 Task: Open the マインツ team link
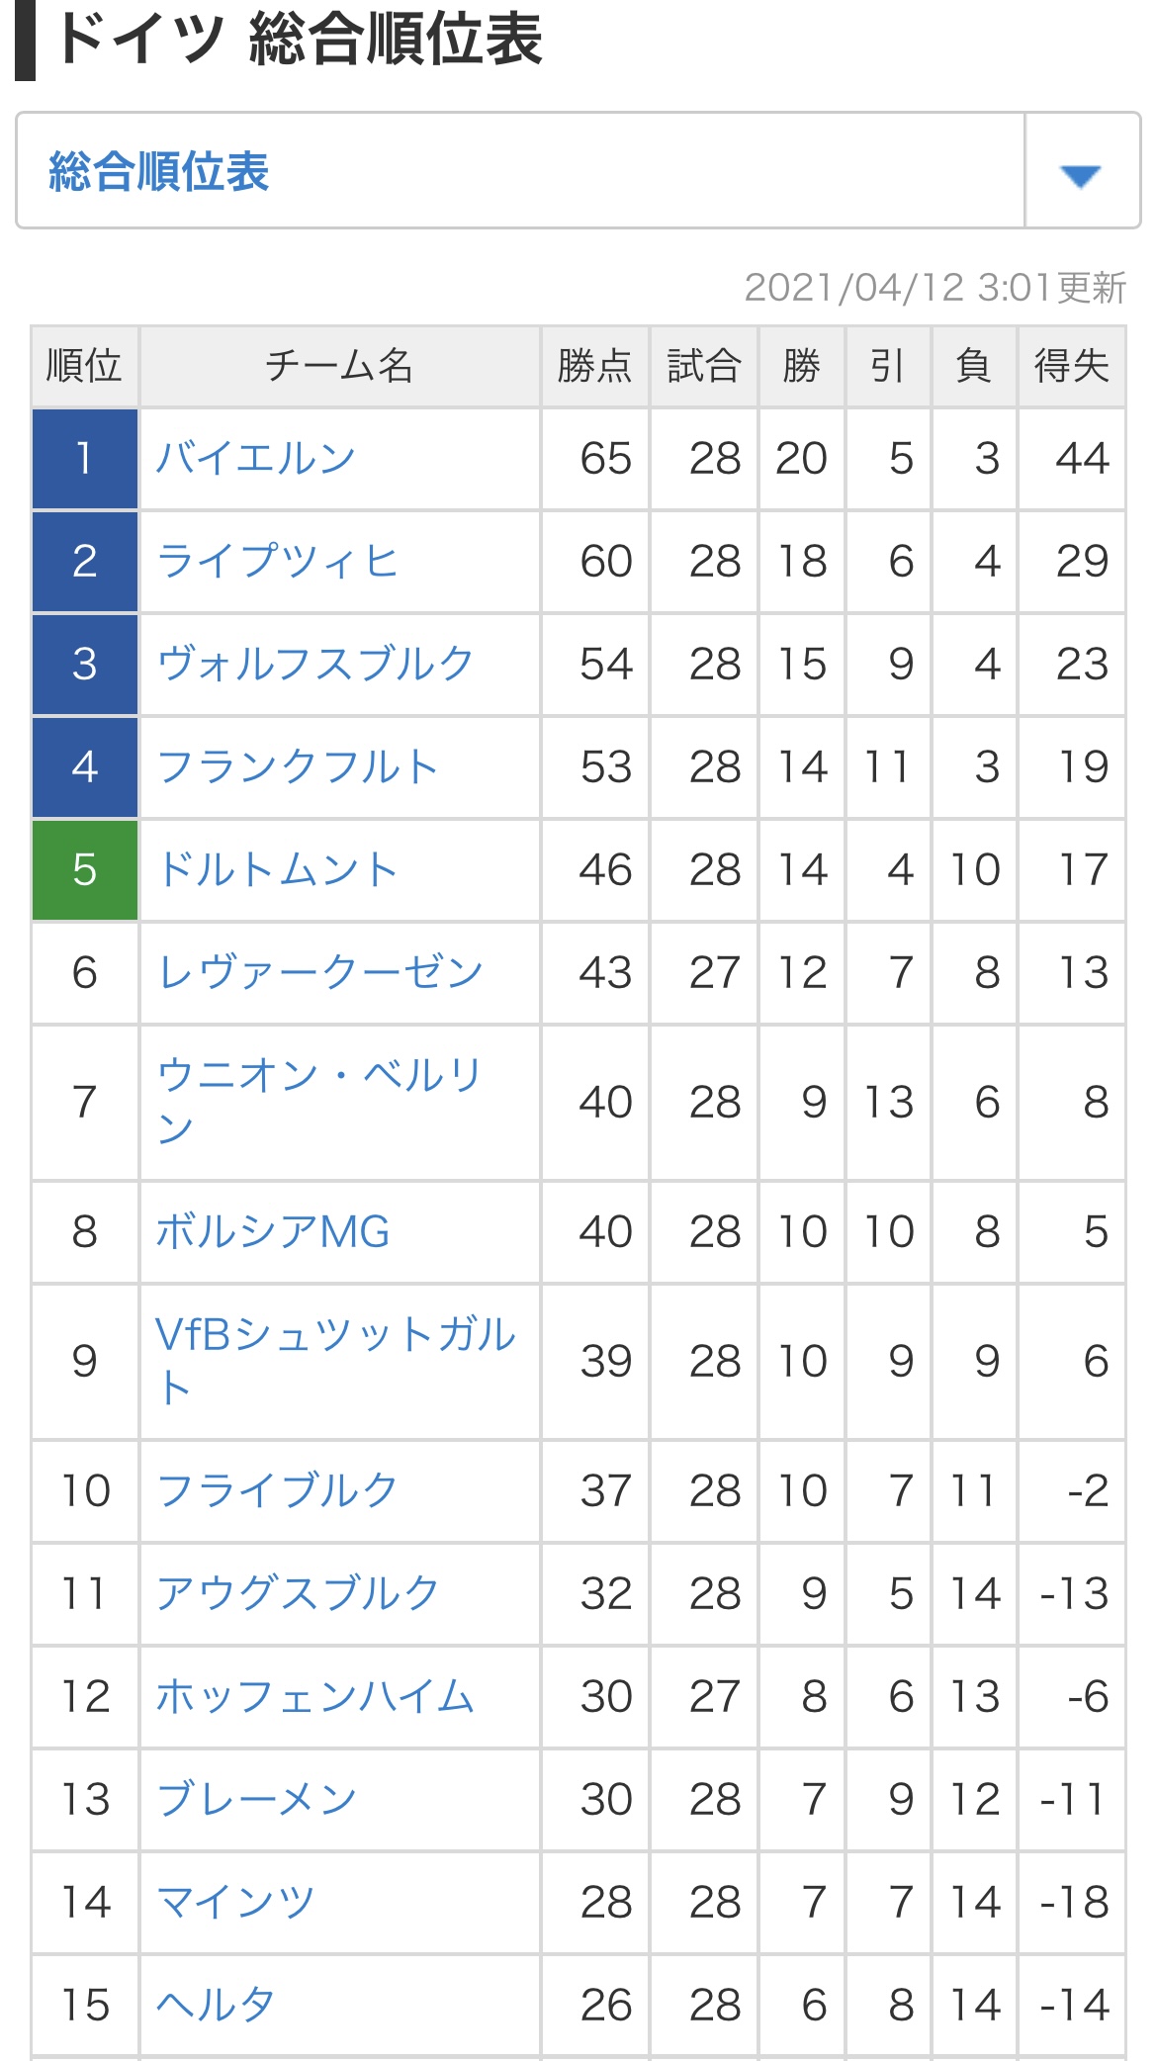click(x=235, y=1902)
